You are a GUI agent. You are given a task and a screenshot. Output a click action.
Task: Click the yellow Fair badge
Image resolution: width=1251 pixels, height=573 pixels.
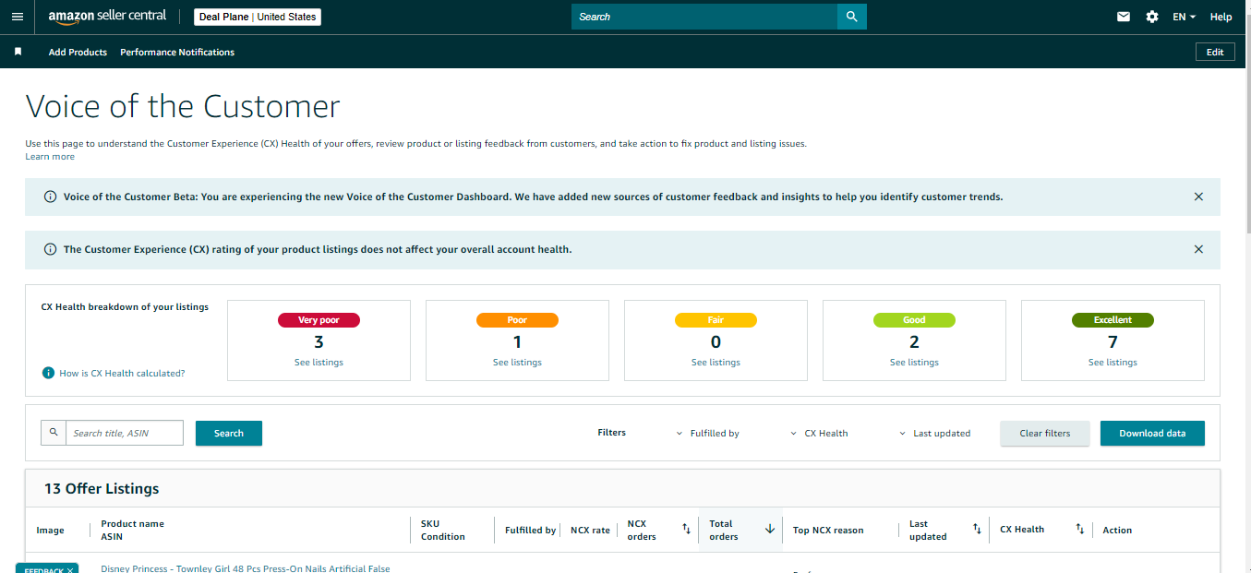click(x=716, y=320)
